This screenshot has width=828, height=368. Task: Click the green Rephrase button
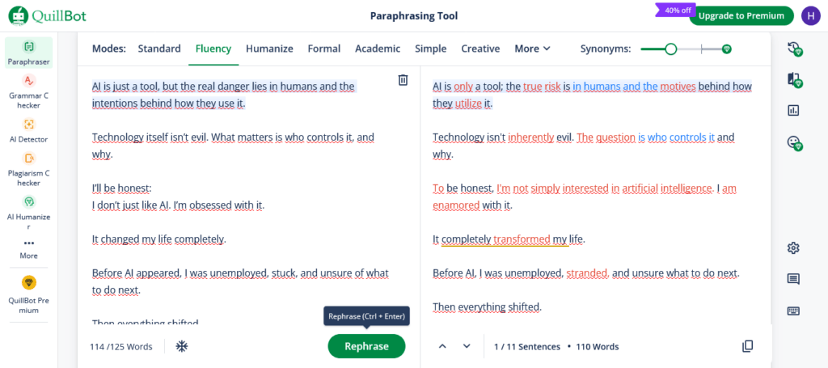(366, 346)
